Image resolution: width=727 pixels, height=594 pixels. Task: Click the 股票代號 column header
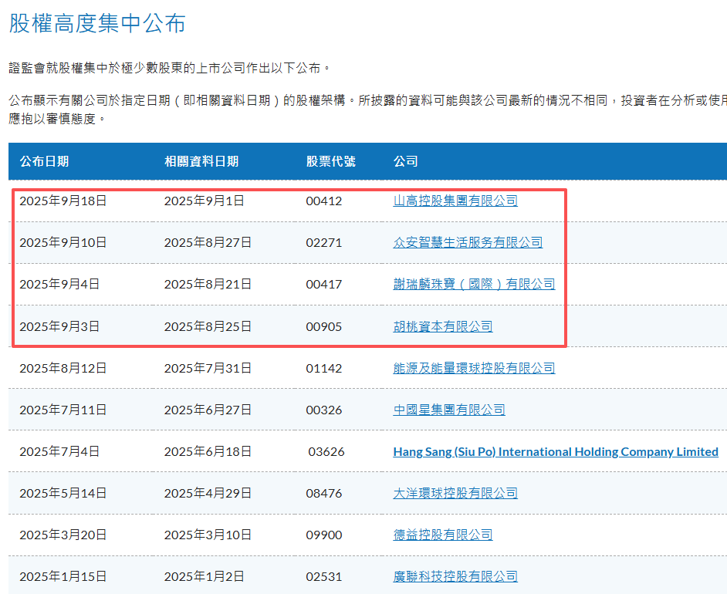(x=330, y=161)
